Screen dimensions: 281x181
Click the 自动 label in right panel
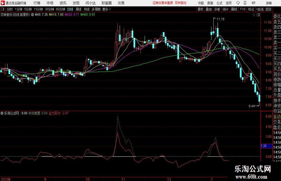(277, 117)
